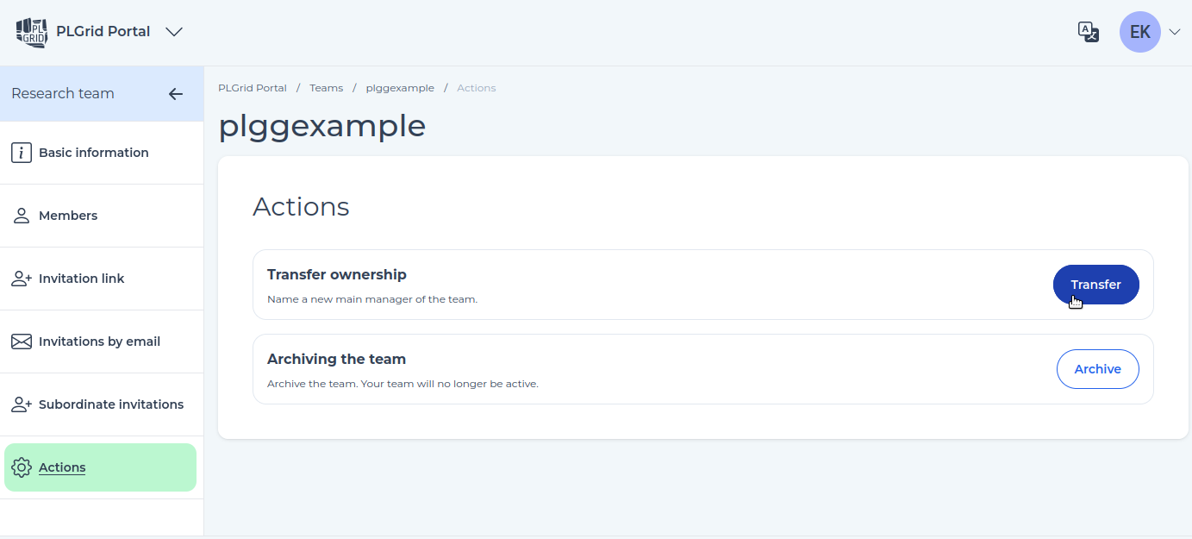1192x539 pixels.
Task: Open plggexample breadcrumb link
Action: pos(400,88)
